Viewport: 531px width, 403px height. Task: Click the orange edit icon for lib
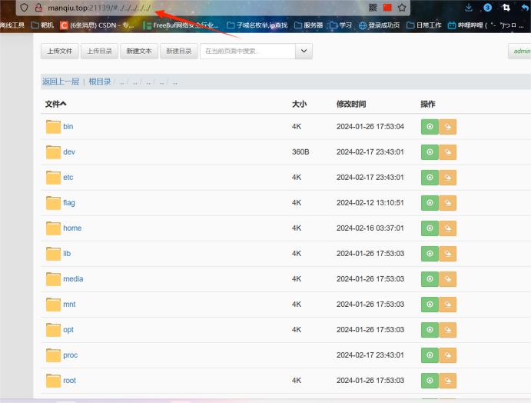[x=448, y=254]
